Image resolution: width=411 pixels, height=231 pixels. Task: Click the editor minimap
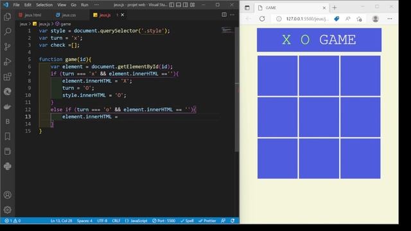[x=227, y=30]
